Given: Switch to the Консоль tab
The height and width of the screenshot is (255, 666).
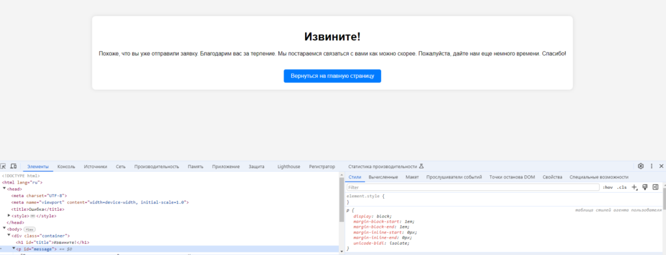Looking at the screenshot, I should [x=66, y=167].
